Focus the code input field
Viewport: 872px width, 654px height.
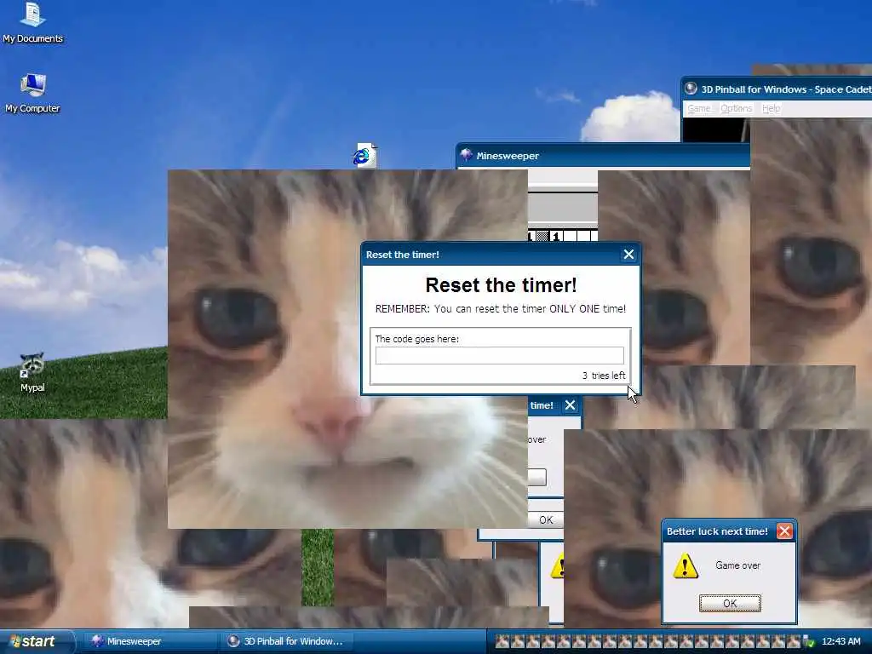coord(499,355)
